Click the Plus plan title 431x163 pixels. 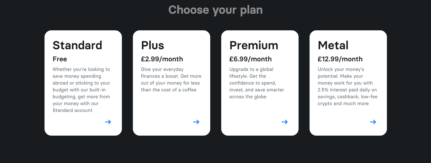tap(152, 45)
